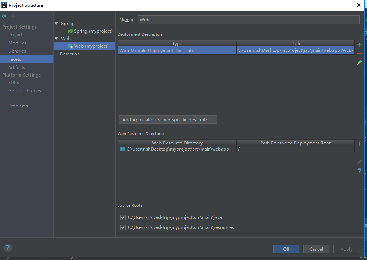Screen dimensions: 367x260
Task: Edit the deployment descriptor with pencil icon
Action: tap(359, 63)
